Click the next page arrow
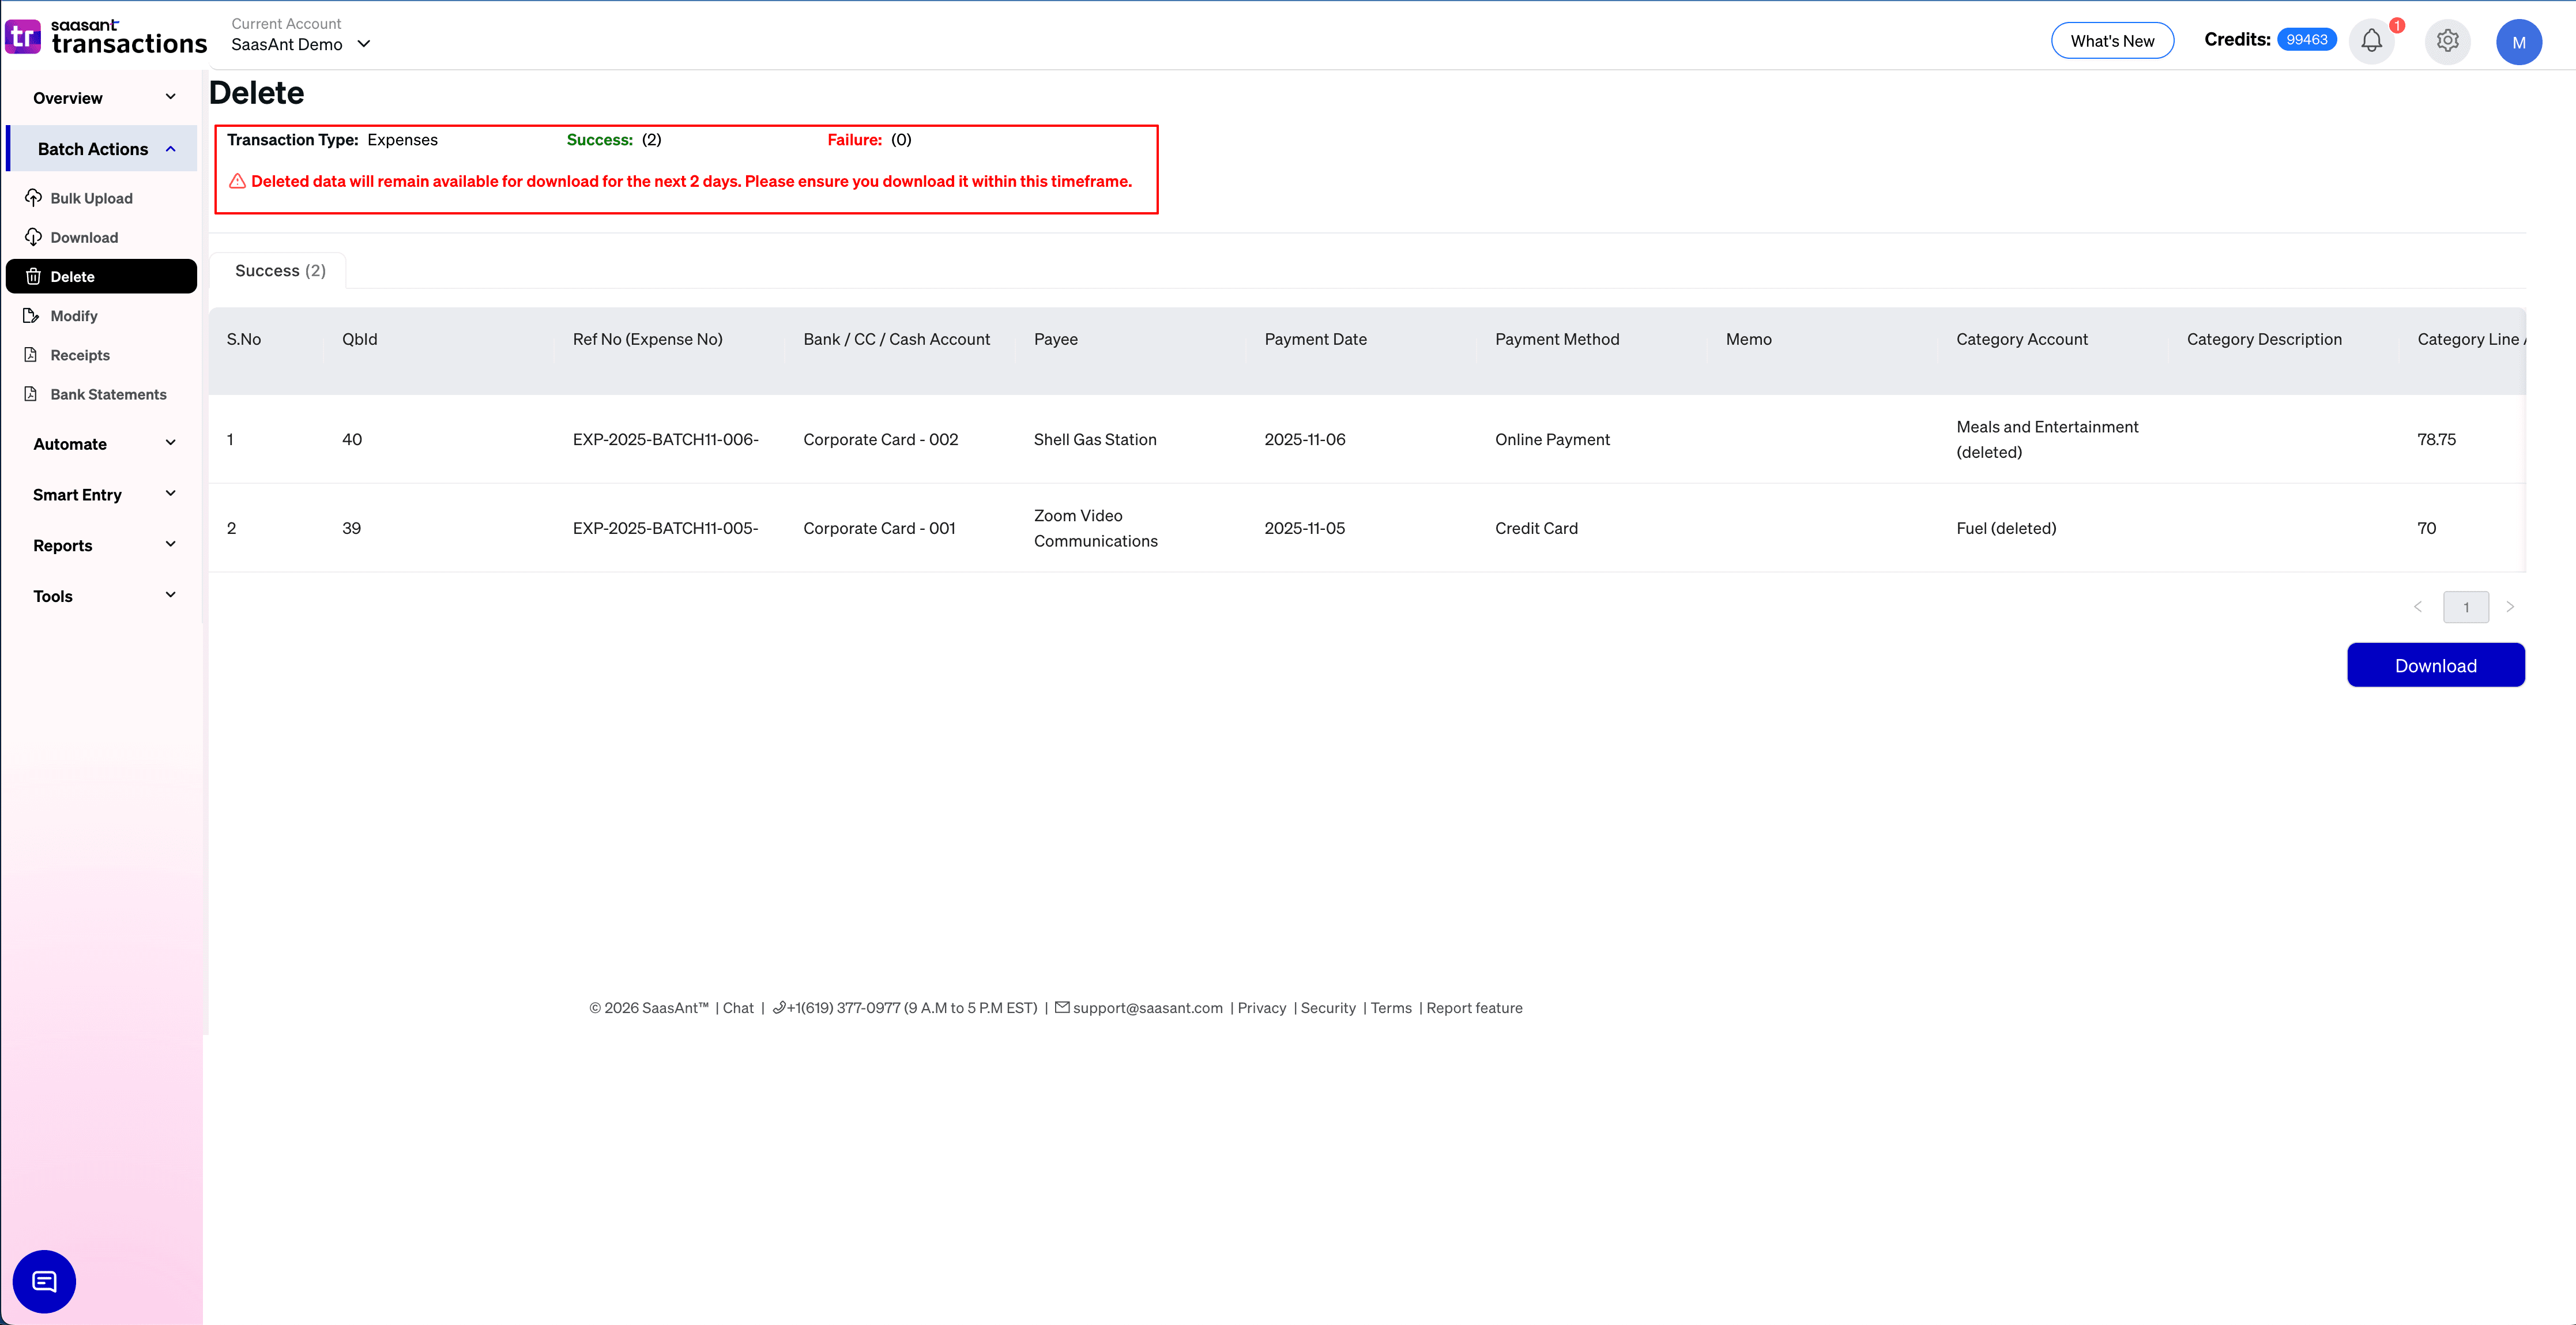This screenshot has width=2576, height=1325. pyautogui.click(x=2511, y=607)
